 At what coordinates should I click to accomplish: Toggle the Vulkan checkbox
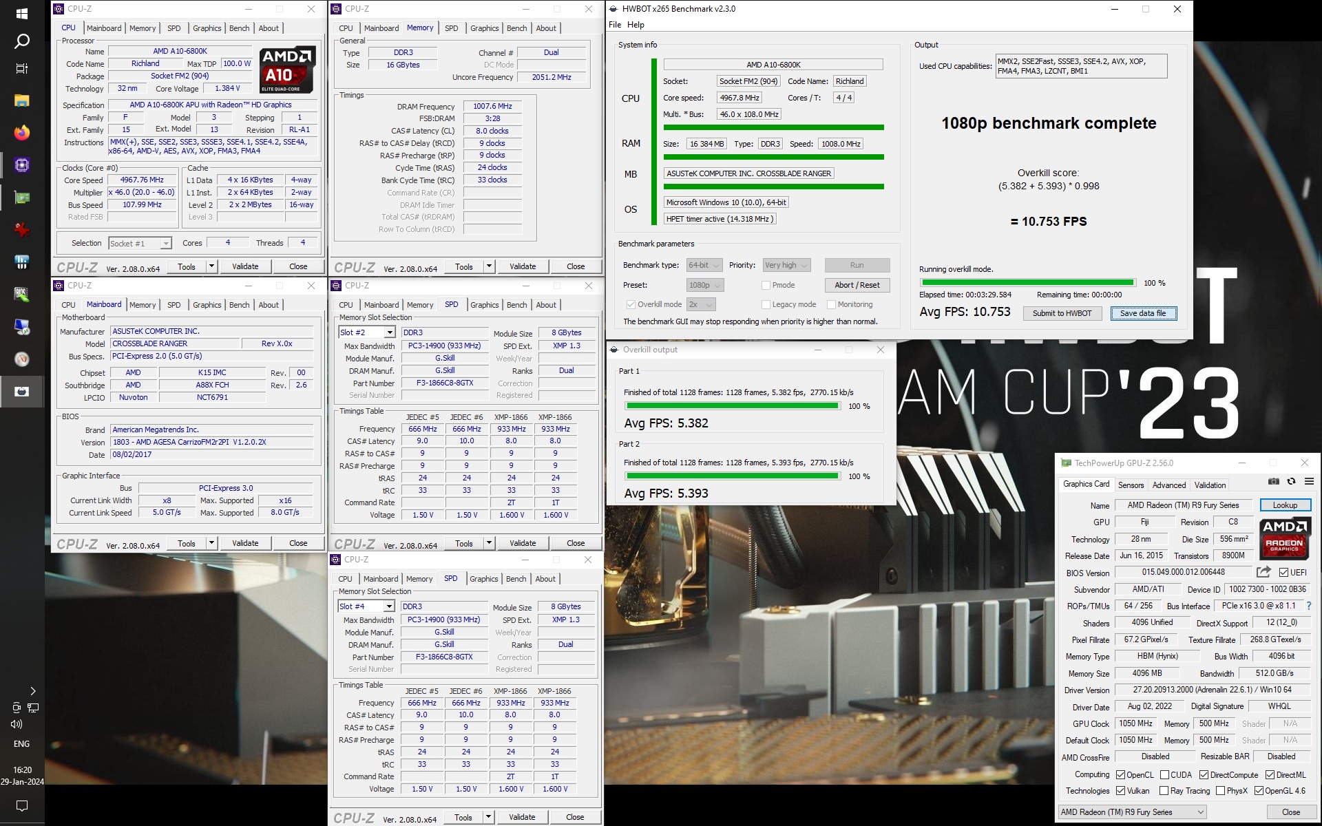tap(1121, 791)
